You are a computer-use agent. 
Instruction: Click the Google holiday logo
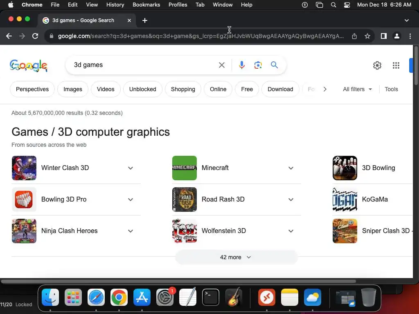[29, 65]
